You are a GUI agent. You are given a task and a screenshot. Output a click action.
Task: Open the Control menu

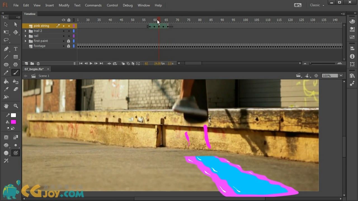pos(112,5)
